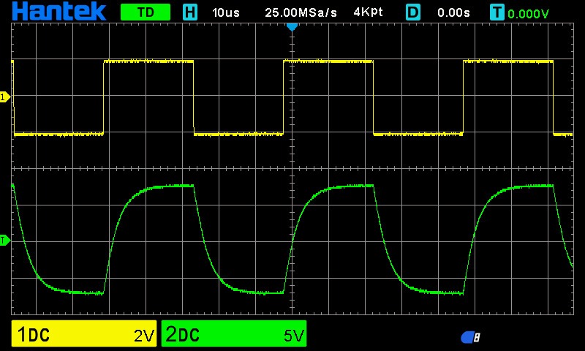Click the yellow channel 1 ground marker

pyautogui.click(x=5, y=97)
